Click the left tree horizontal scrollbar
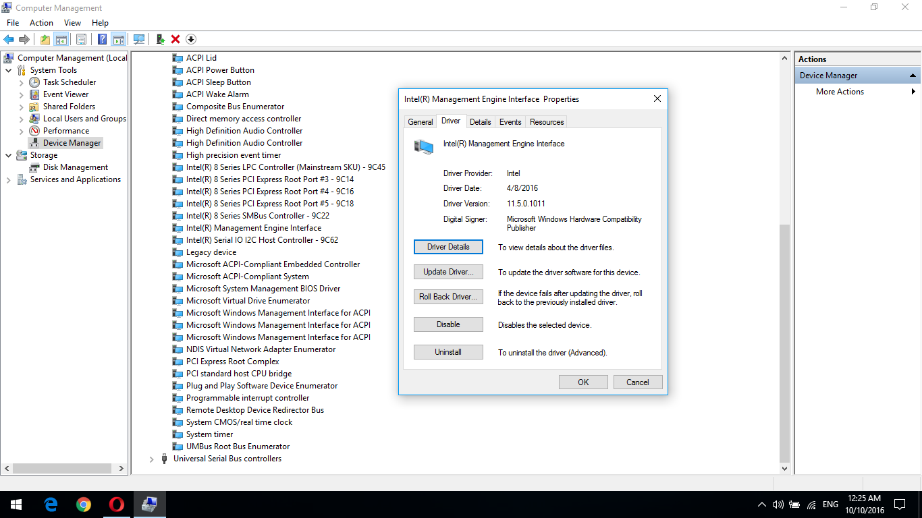The width and height of the screenshot is (922, 518). [x=61, y=468]
